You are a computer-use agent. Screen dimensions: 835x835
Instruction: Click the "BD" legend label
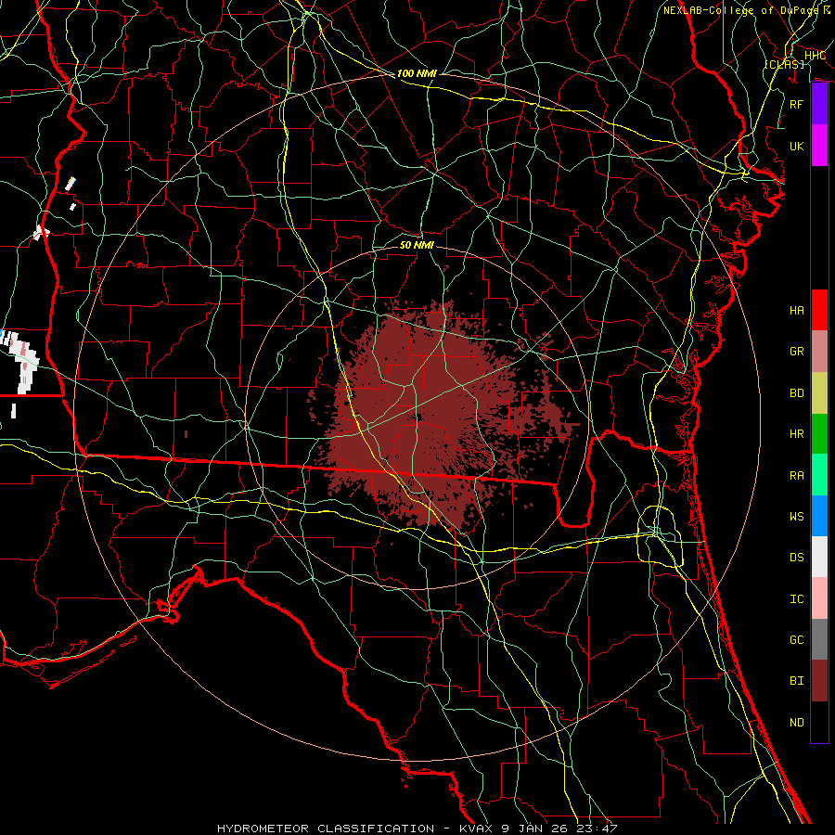click(x=797, y=393)
